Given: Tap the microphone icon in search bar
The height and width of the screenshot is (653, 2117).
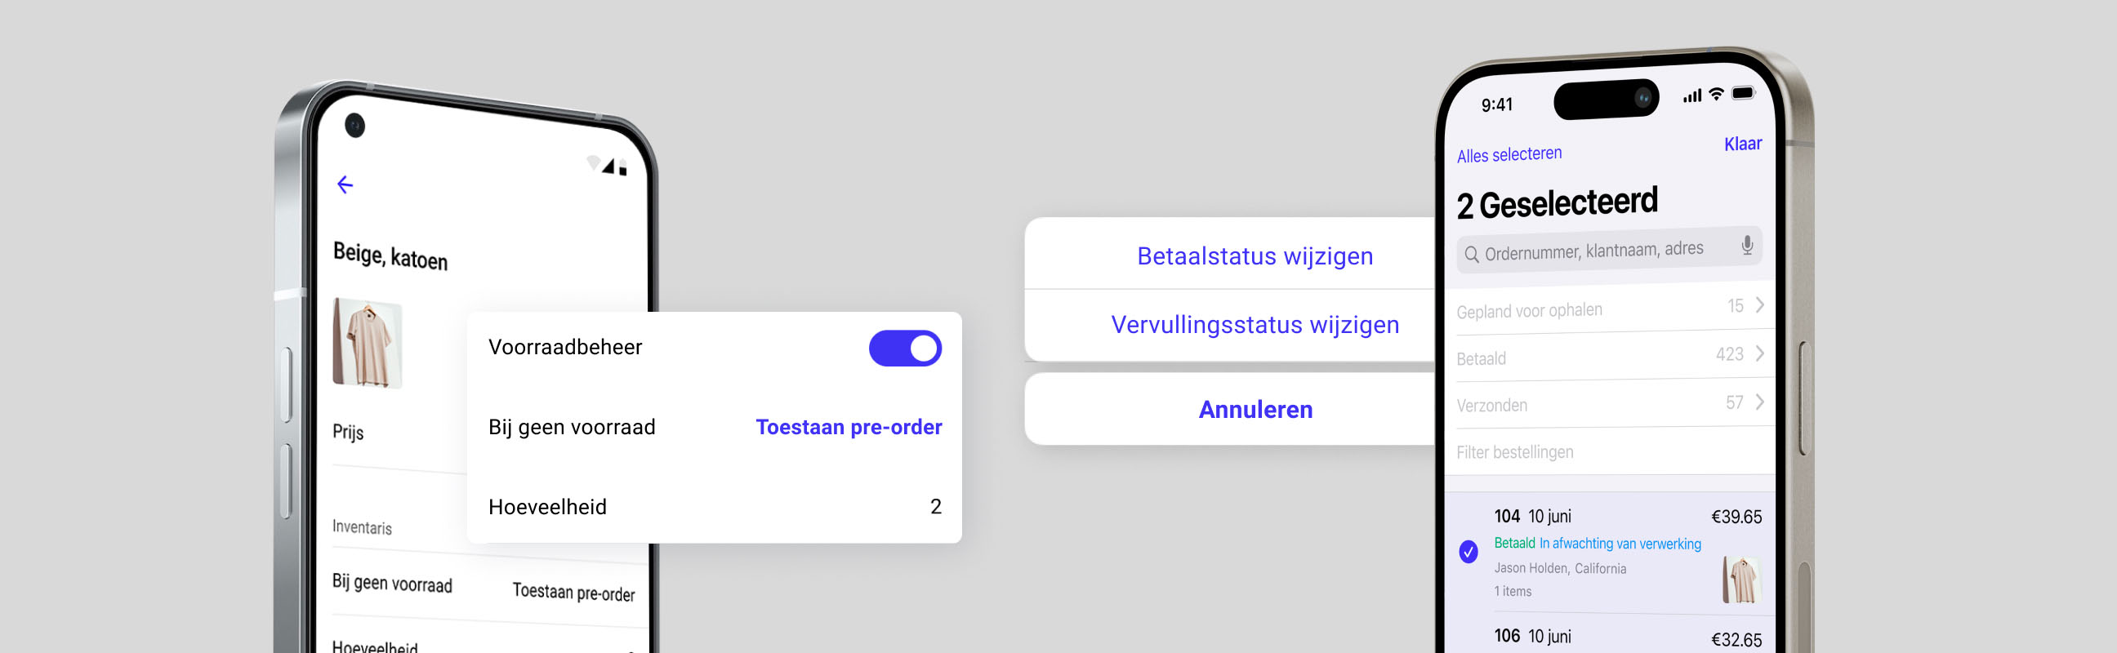Looking at the screenshot, I should [1747, 245].
